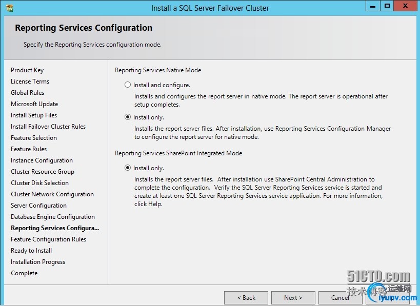The height and width of the screenshot is (306, 420).
Task: Click 'Complete' step in sidebar
Action: [x=24, y=273]
